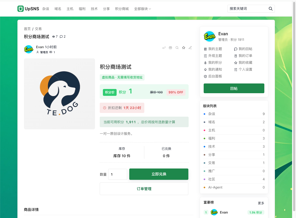Open the 积分商城 nav menu item

(122, 9)
